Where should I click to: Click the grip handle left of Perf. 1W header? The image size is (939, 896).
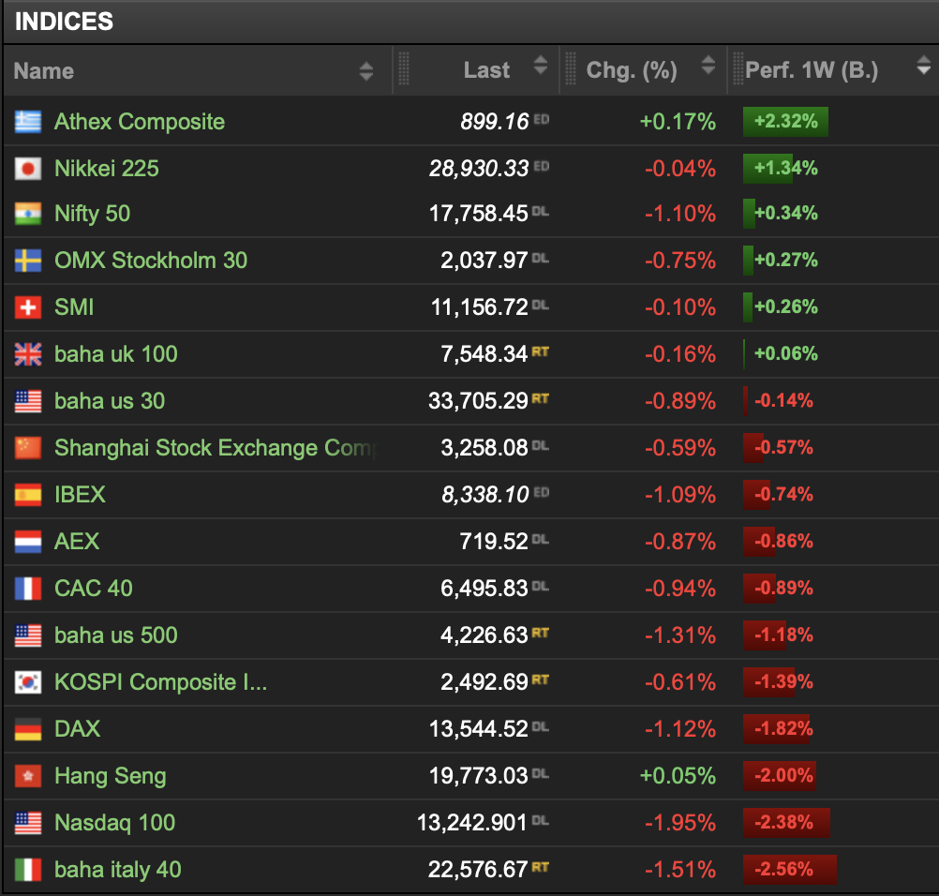pyautogui.click(x=738, y=68)
